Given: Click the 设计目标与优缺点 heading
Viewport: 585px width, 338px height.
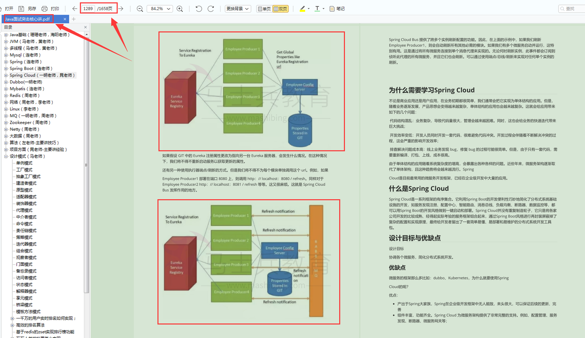Looking at the screenshot, I should click(415, 238).
